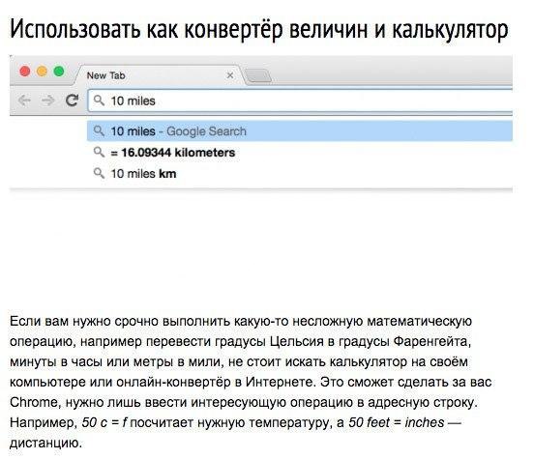Click the green maximize window button
Image resolution: width=534 pixels, height=459 pixels.
pyautogui.click(x=59, y=72)
